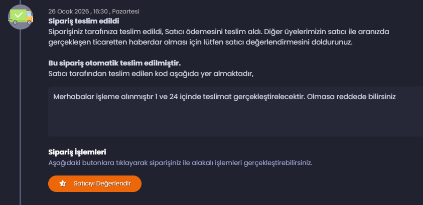Click the green delivery truck status icon

pos(21,16)
